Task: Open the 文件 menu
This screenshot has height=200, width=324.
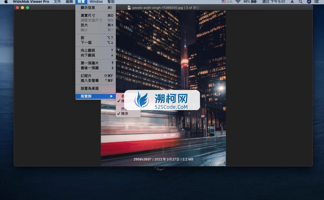Action: click(x=57, y=2)
